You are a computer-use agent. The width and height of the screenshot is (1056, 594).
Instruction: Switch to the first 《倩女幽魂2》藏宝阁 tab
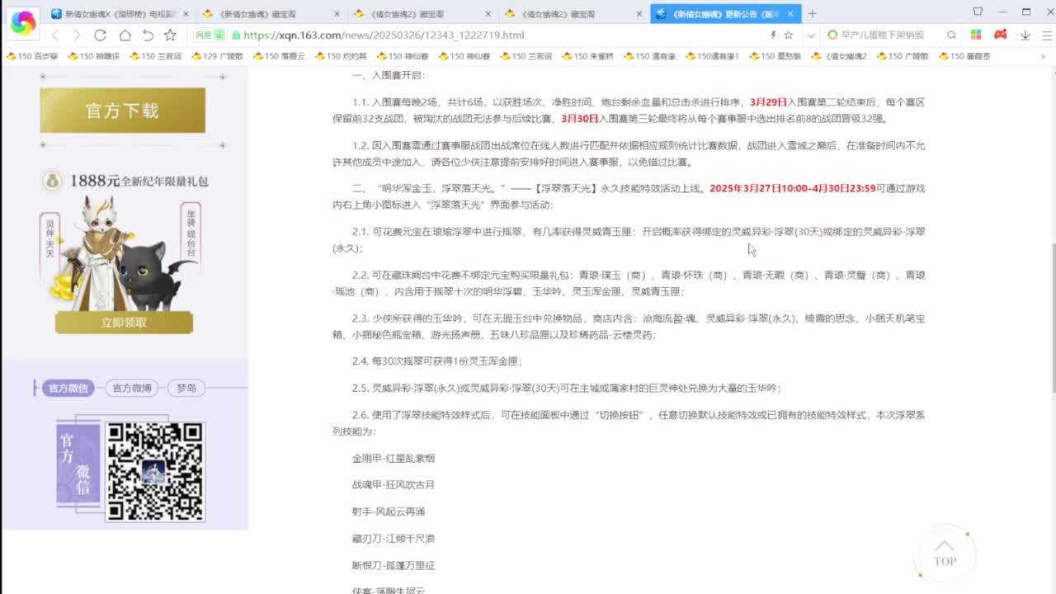422,14
